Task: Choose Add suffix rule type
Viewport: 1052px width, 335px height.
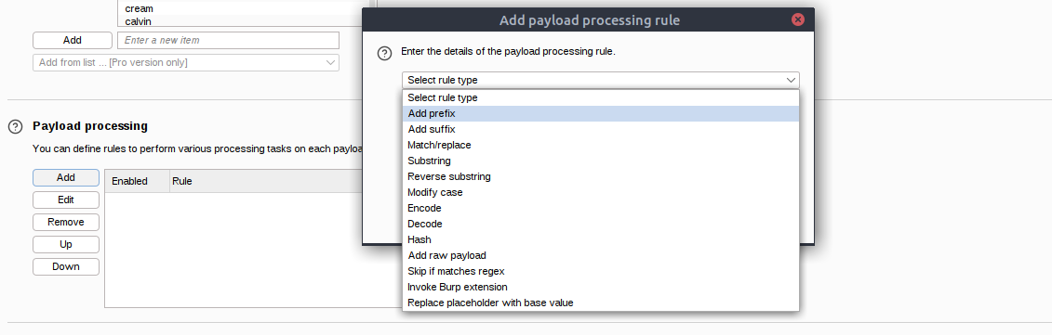Action: (x=601, y=129)
